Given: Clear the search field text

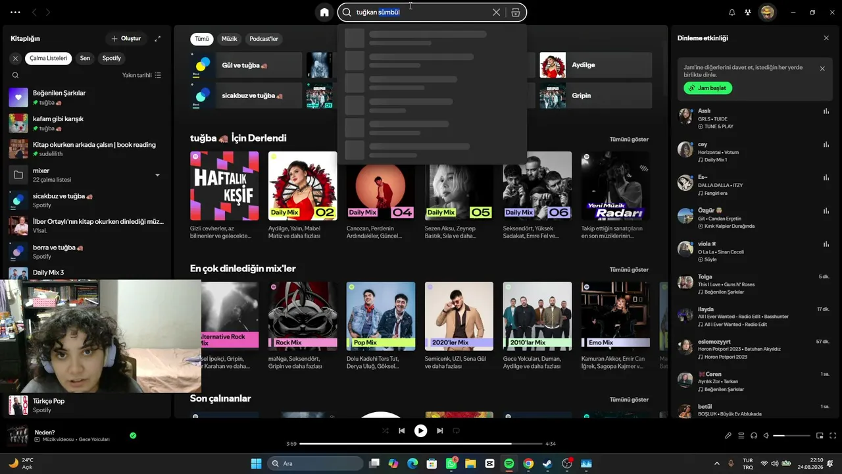Looking at the screenshot, I should click(496, 12).
